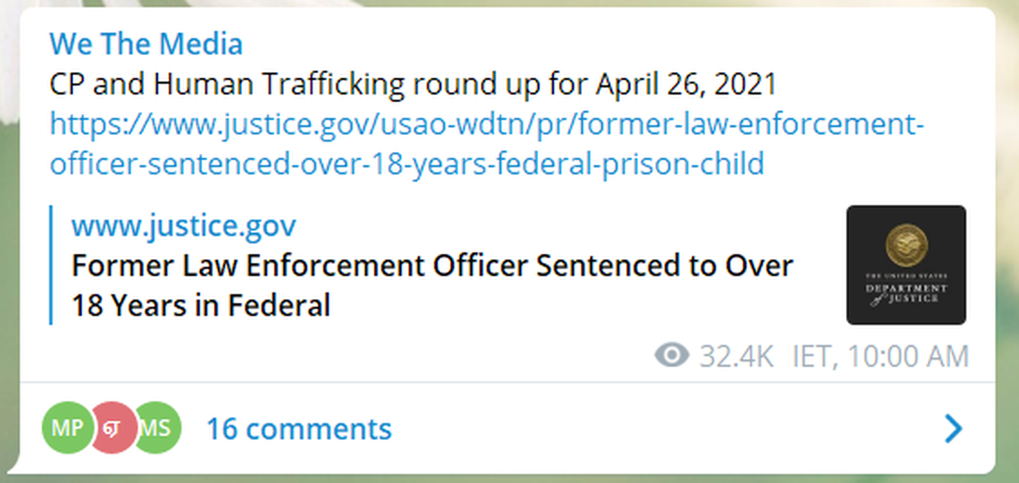Click the views eye icon
Viewport: 1019px width, 483px height.
(x=671, y=356)
